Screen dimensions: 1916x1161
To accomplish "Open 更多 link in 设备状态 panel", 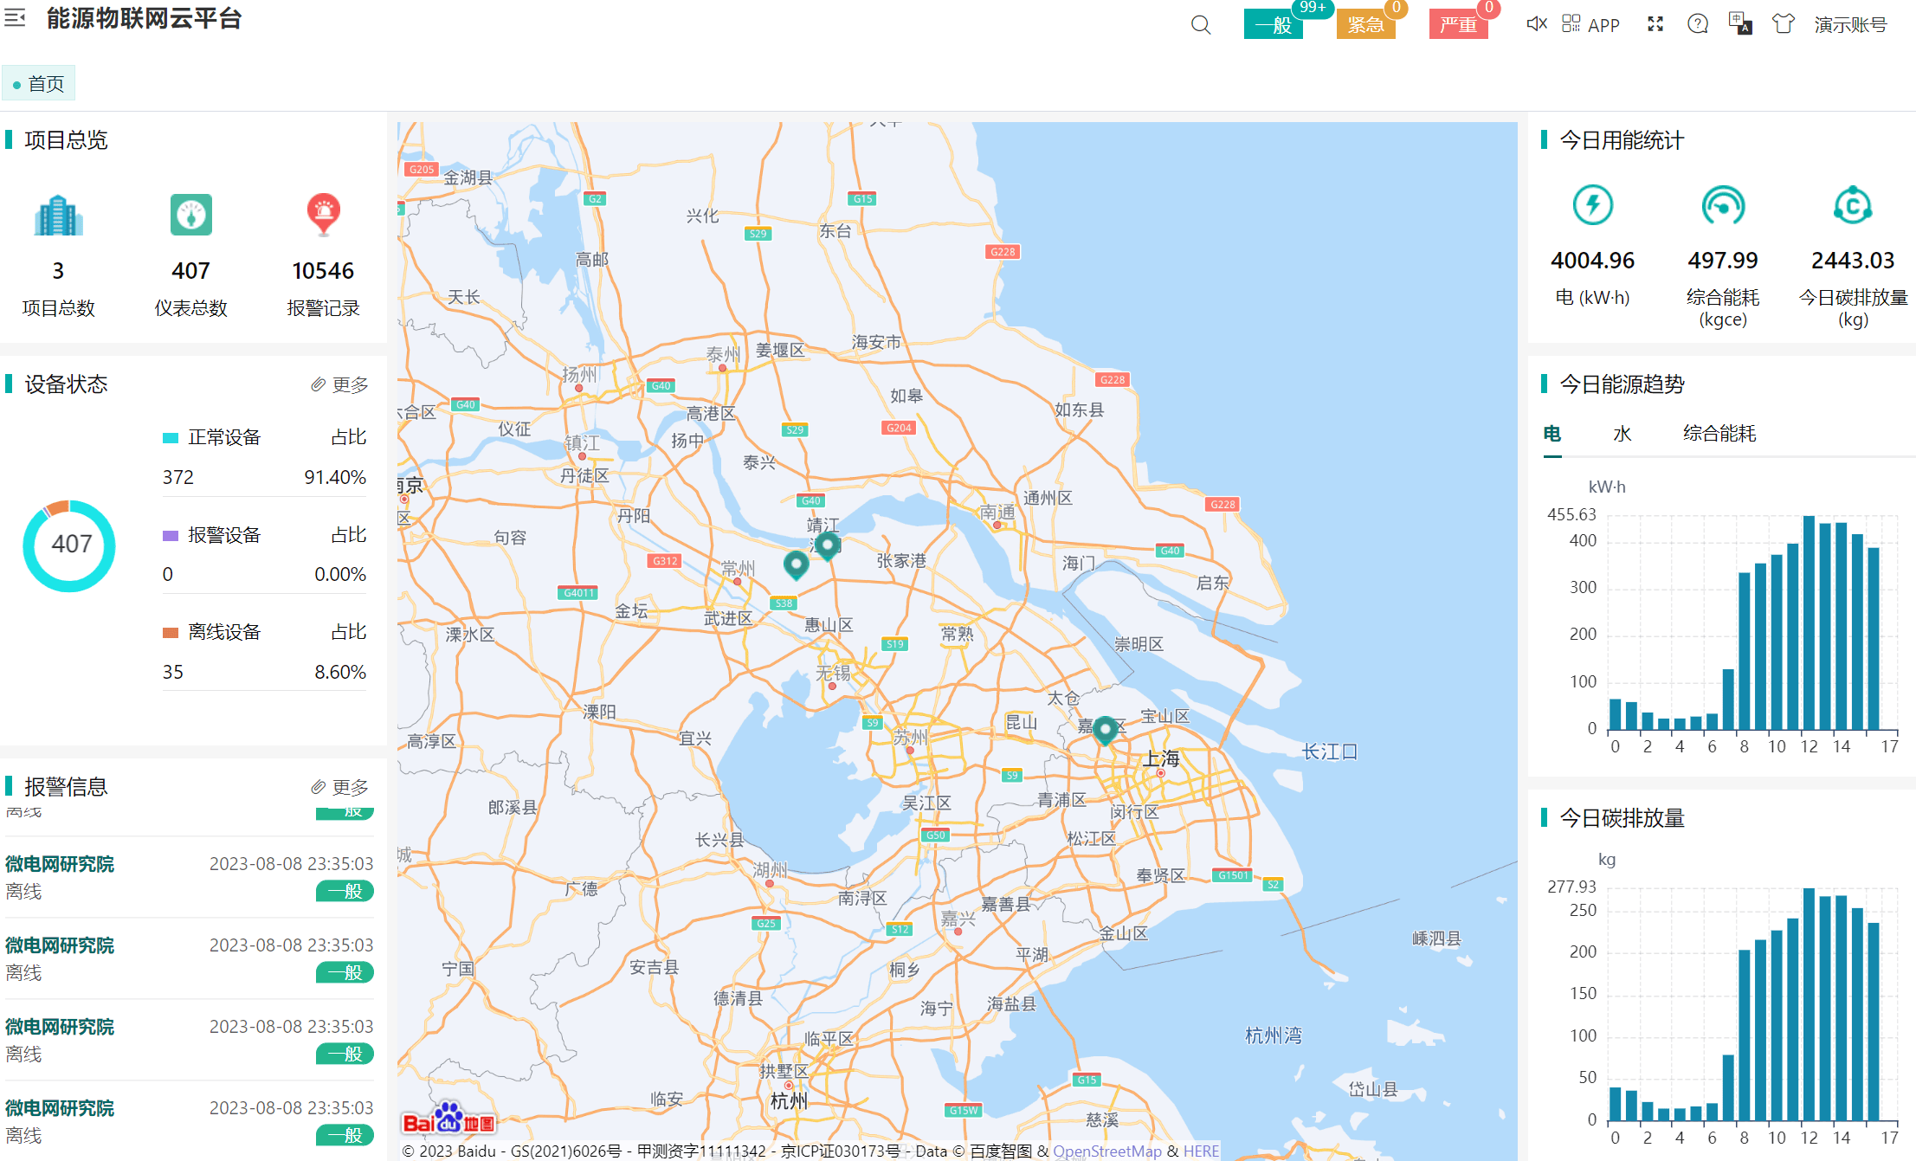I will pos(339,384).
